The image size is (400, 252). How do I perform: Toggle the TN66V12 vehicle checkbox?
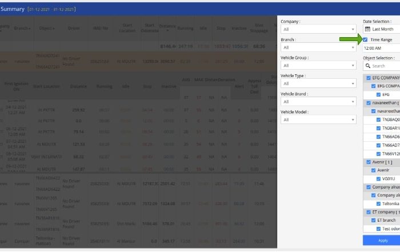click(379, 153)
